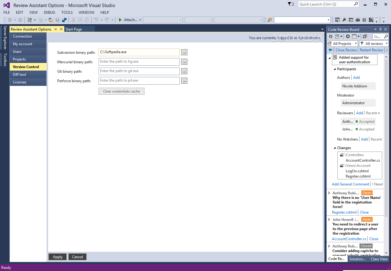Click the notifications flag icon
The image size is (391, 271).
(x=290, y=4)
